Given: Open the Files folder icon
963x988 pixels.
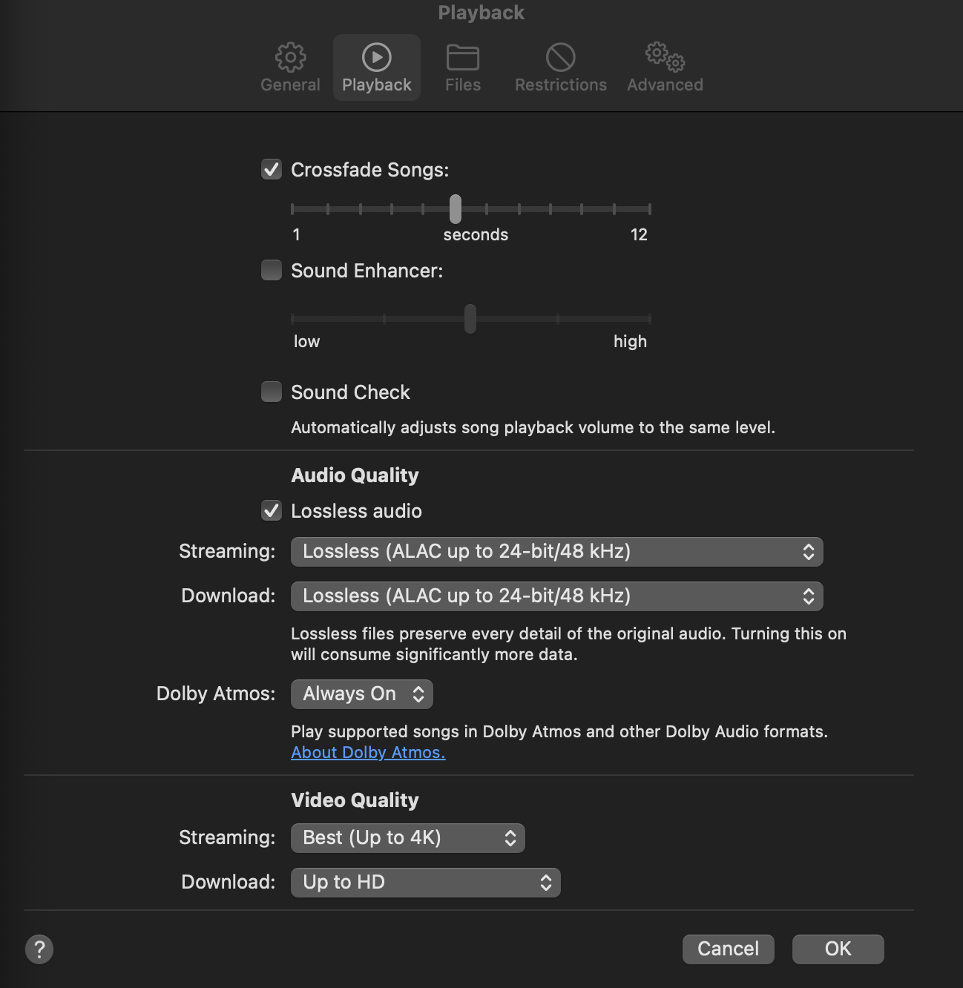Looking at the screenshot, I should [463, 57].
